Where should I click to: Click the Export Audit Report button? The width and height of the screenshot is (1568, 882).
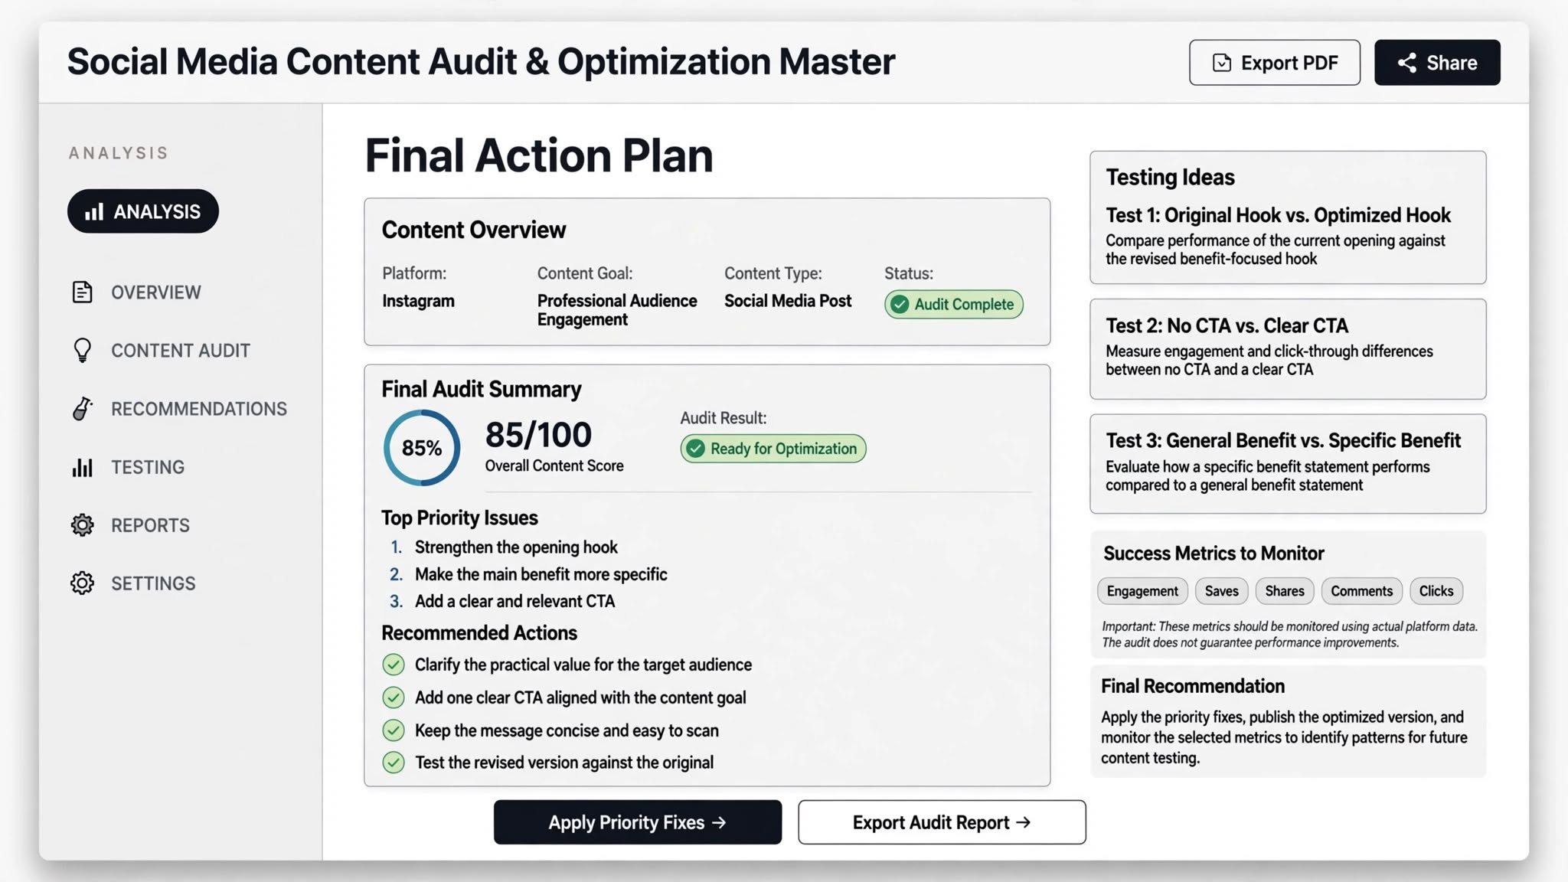tap(942, 822)
